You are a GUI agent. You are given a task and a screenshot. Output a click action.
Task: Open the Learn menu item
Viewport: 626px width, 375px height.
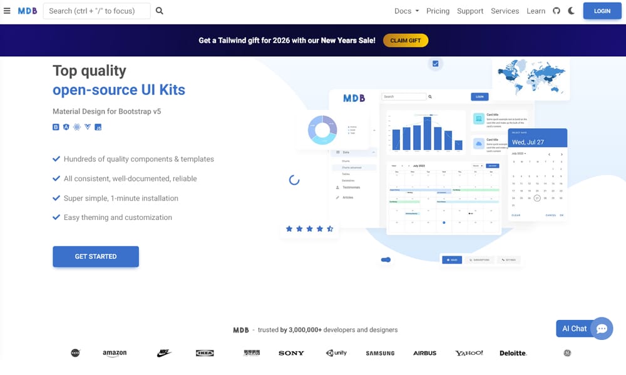point(536,11)
